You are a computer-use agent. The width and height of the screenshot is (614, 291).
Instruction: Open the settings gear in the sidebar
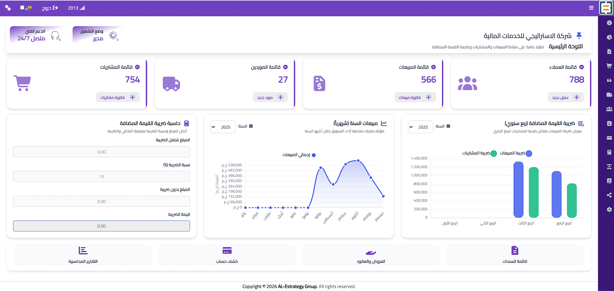(x=609, y=209)
